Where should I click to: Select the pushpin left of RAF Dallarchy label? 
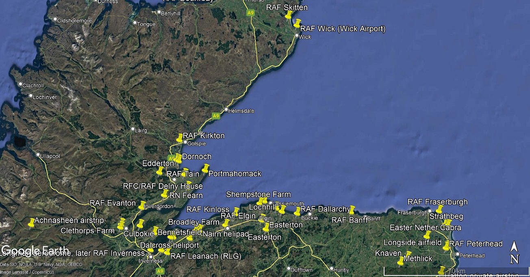[x=297, y=211]
